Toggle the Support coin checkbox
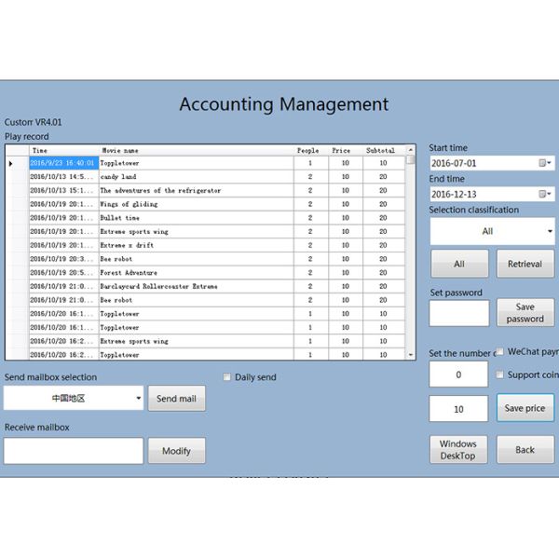The width and height of the screenshot is (559, 559). tap(500, 375)
